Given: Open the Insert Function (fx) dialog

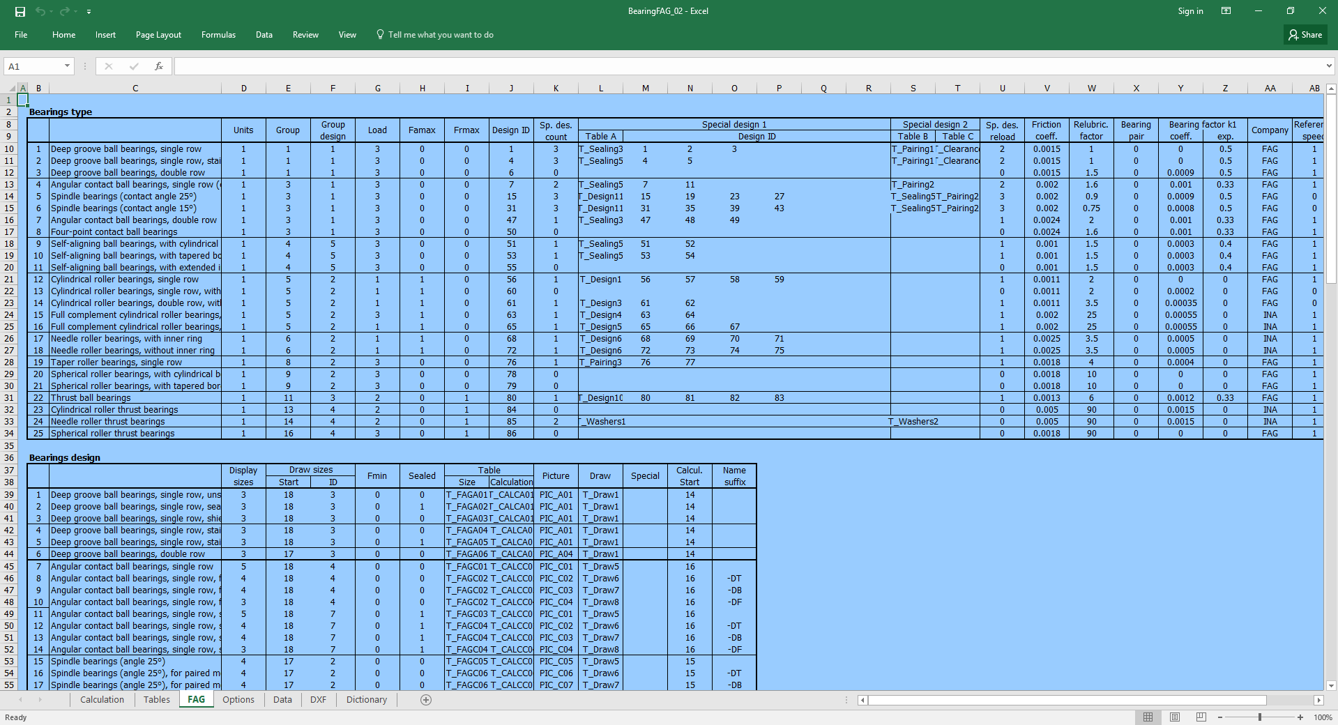Looking at the screenshot, I should [159, 66].
